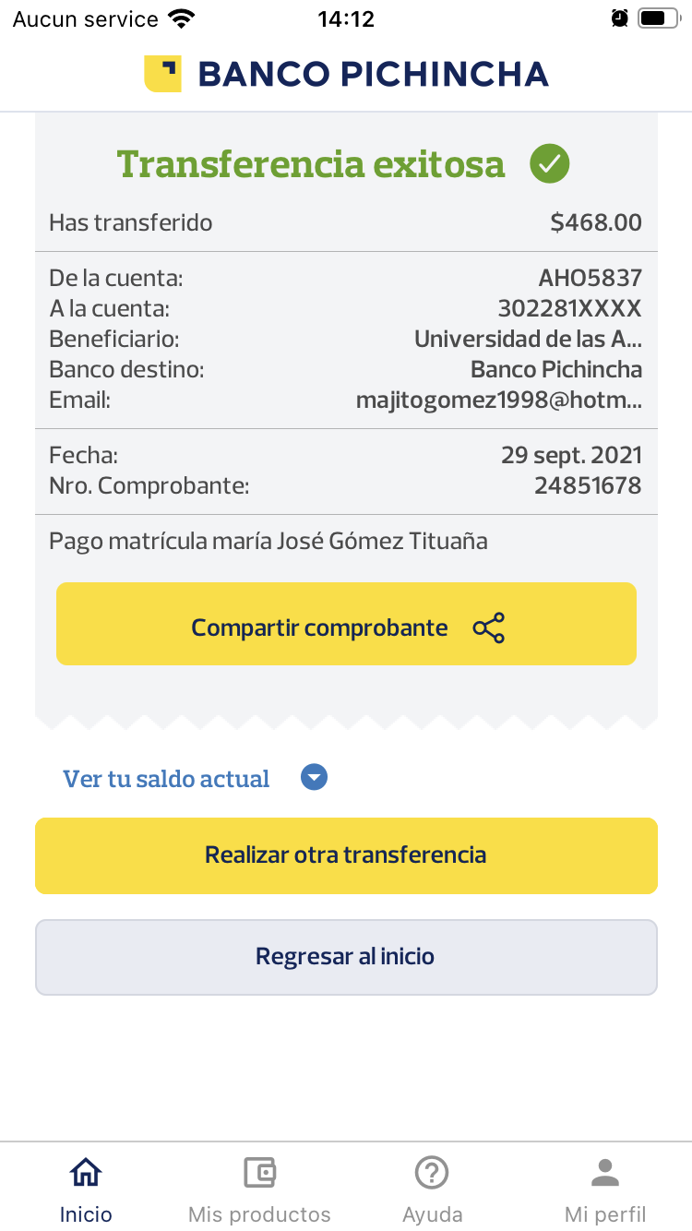Tap the green success checkmark icon
The height and width of the screenshot is (1231, 692).
point(549,164)
